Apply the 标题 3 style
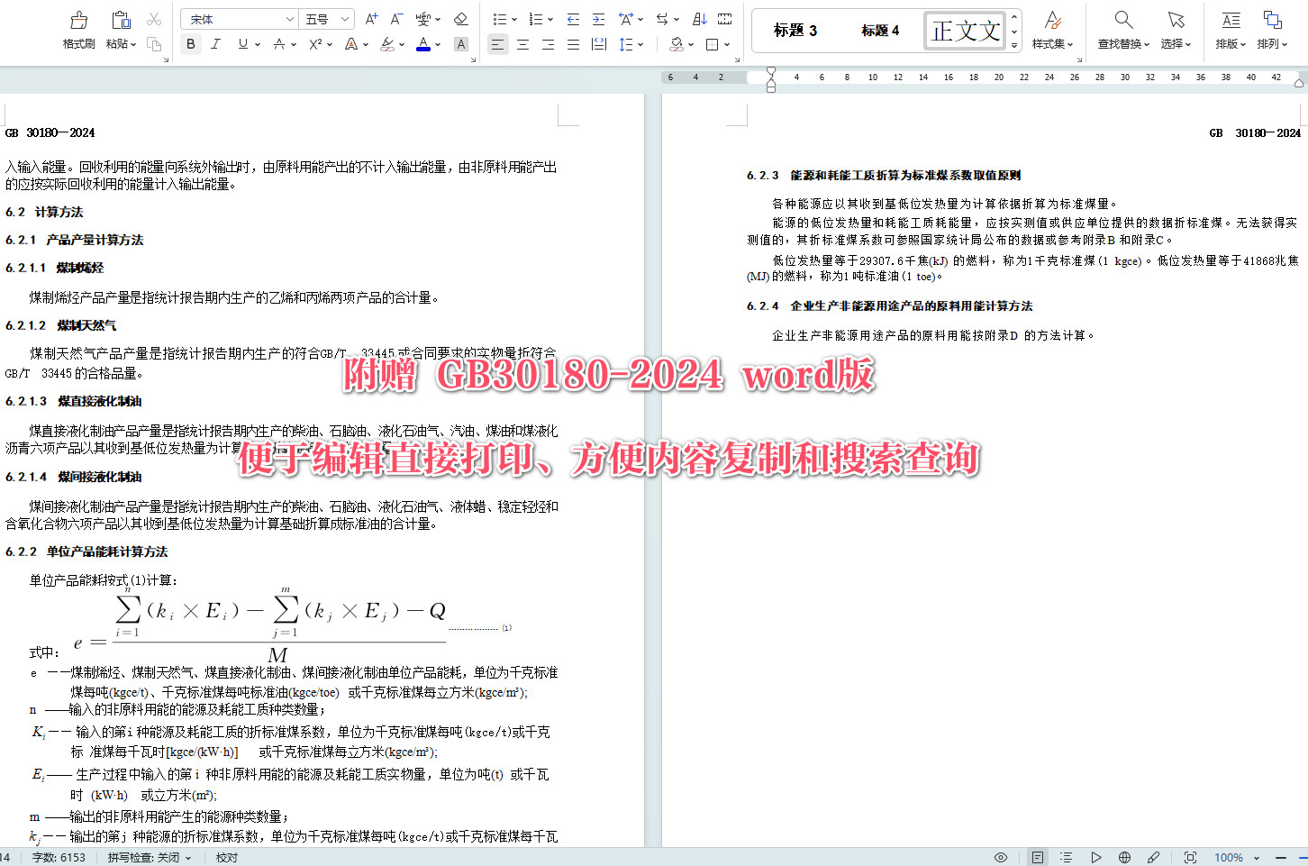This screenshot has height=866, width=1308. 794,30
